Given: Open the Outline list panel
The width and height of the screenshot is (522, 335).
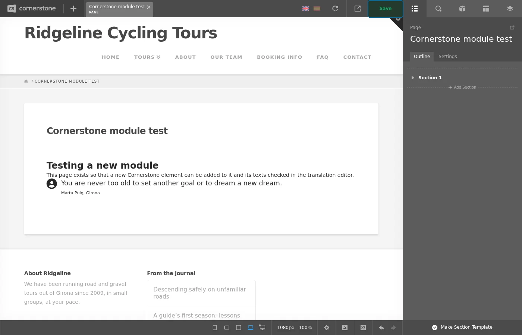Looking at the screenshot, I should [415, 9].
